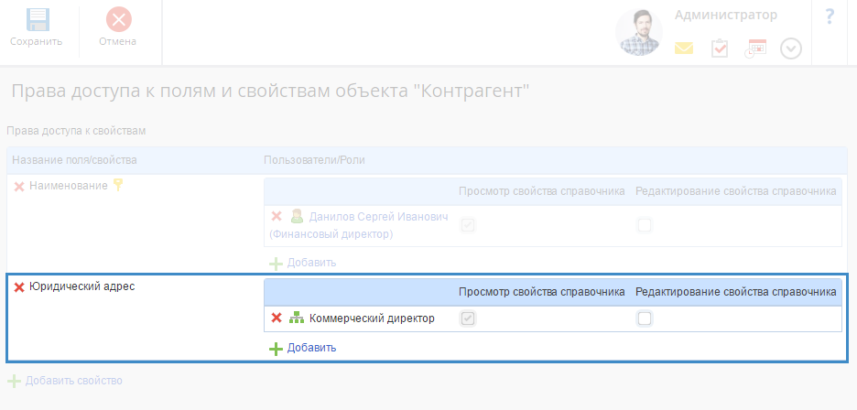This screenshot has width=857, height=410.
Task: Remove Данилов Сергей Иванович user entry
Action: click(x=277, y=217)
